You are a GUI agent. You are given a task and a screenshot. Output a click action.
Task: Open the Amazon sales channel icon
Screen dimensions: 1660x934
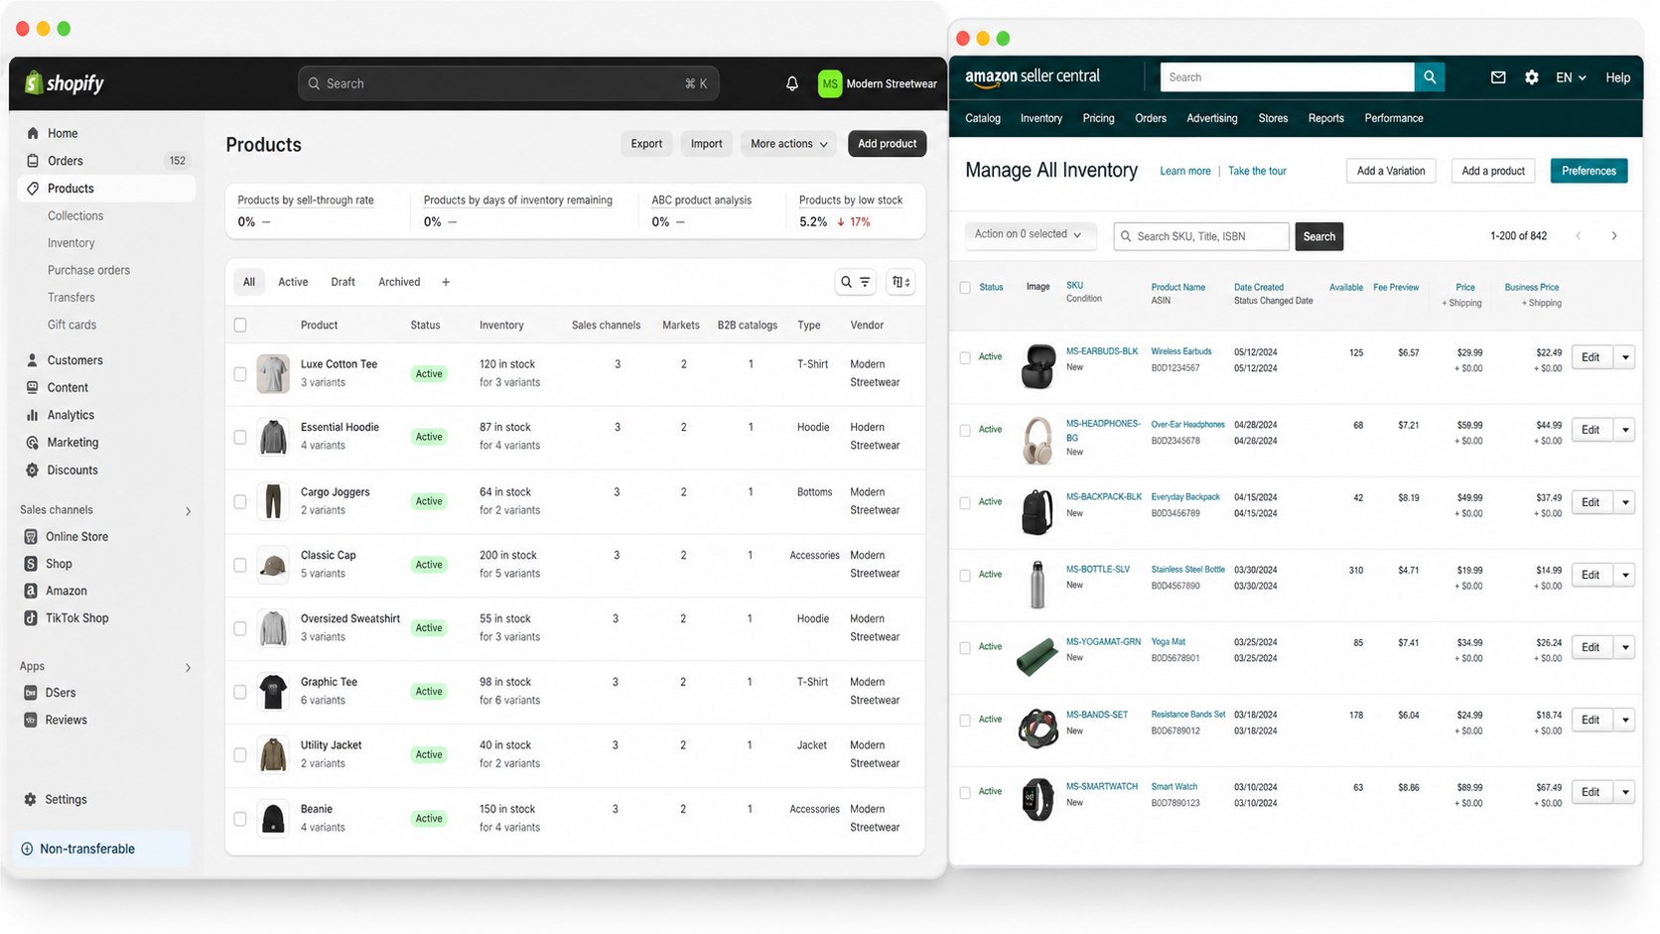click(31, 591)
